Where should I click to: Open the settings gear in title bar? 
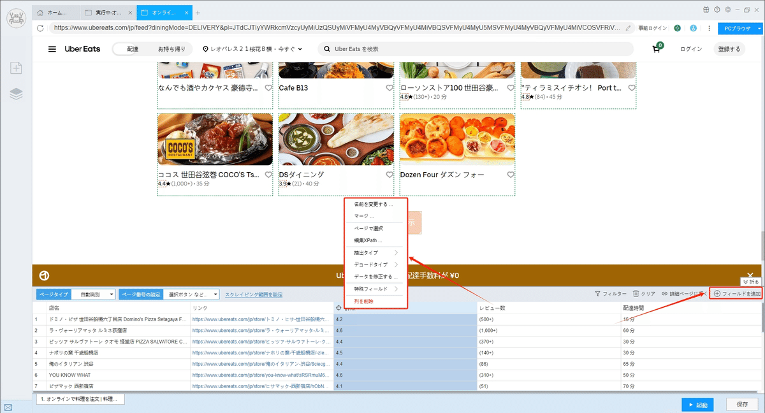click(728, 9)
